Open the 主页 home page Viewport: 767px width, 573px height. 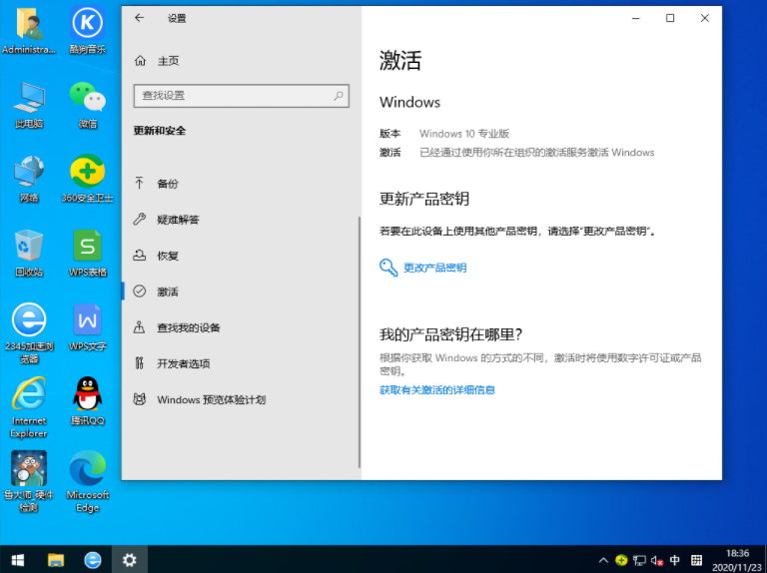pyautogui.click(x=168, y=61)
